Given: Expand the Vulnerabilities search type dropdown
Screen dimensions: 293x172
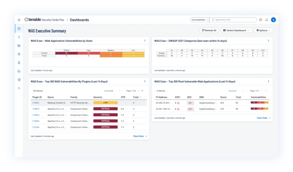Looking at the screenshot, I should (199, 20).
